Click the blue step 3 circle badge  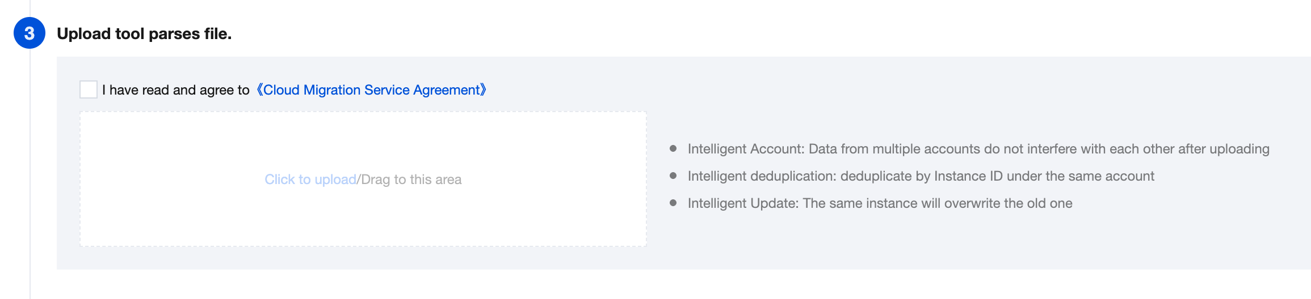[30, 33]
